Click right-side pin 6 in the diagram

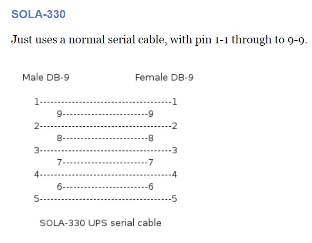tap(151, 187)
